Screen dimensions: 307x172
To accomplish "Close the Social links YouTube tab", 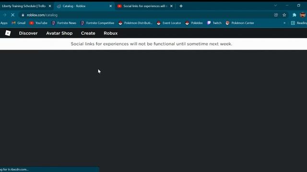I will coord(171,6).
